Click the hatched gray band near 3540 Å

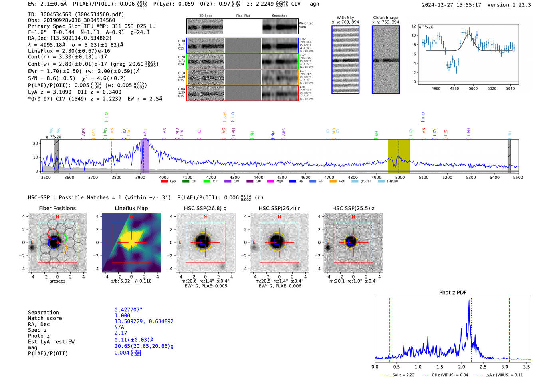click(x=56, y=156)
